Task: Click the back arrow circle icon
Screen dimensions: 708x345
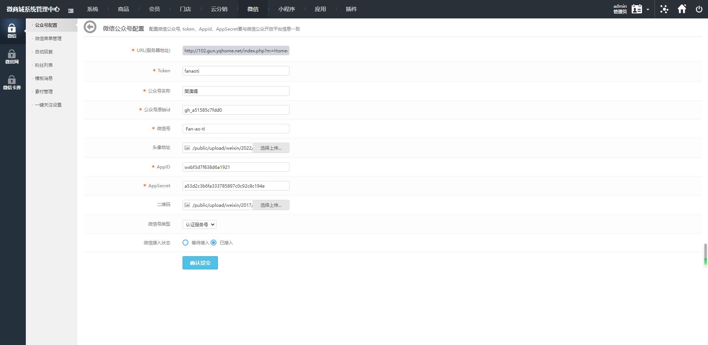Action: [x=90, y=27]
